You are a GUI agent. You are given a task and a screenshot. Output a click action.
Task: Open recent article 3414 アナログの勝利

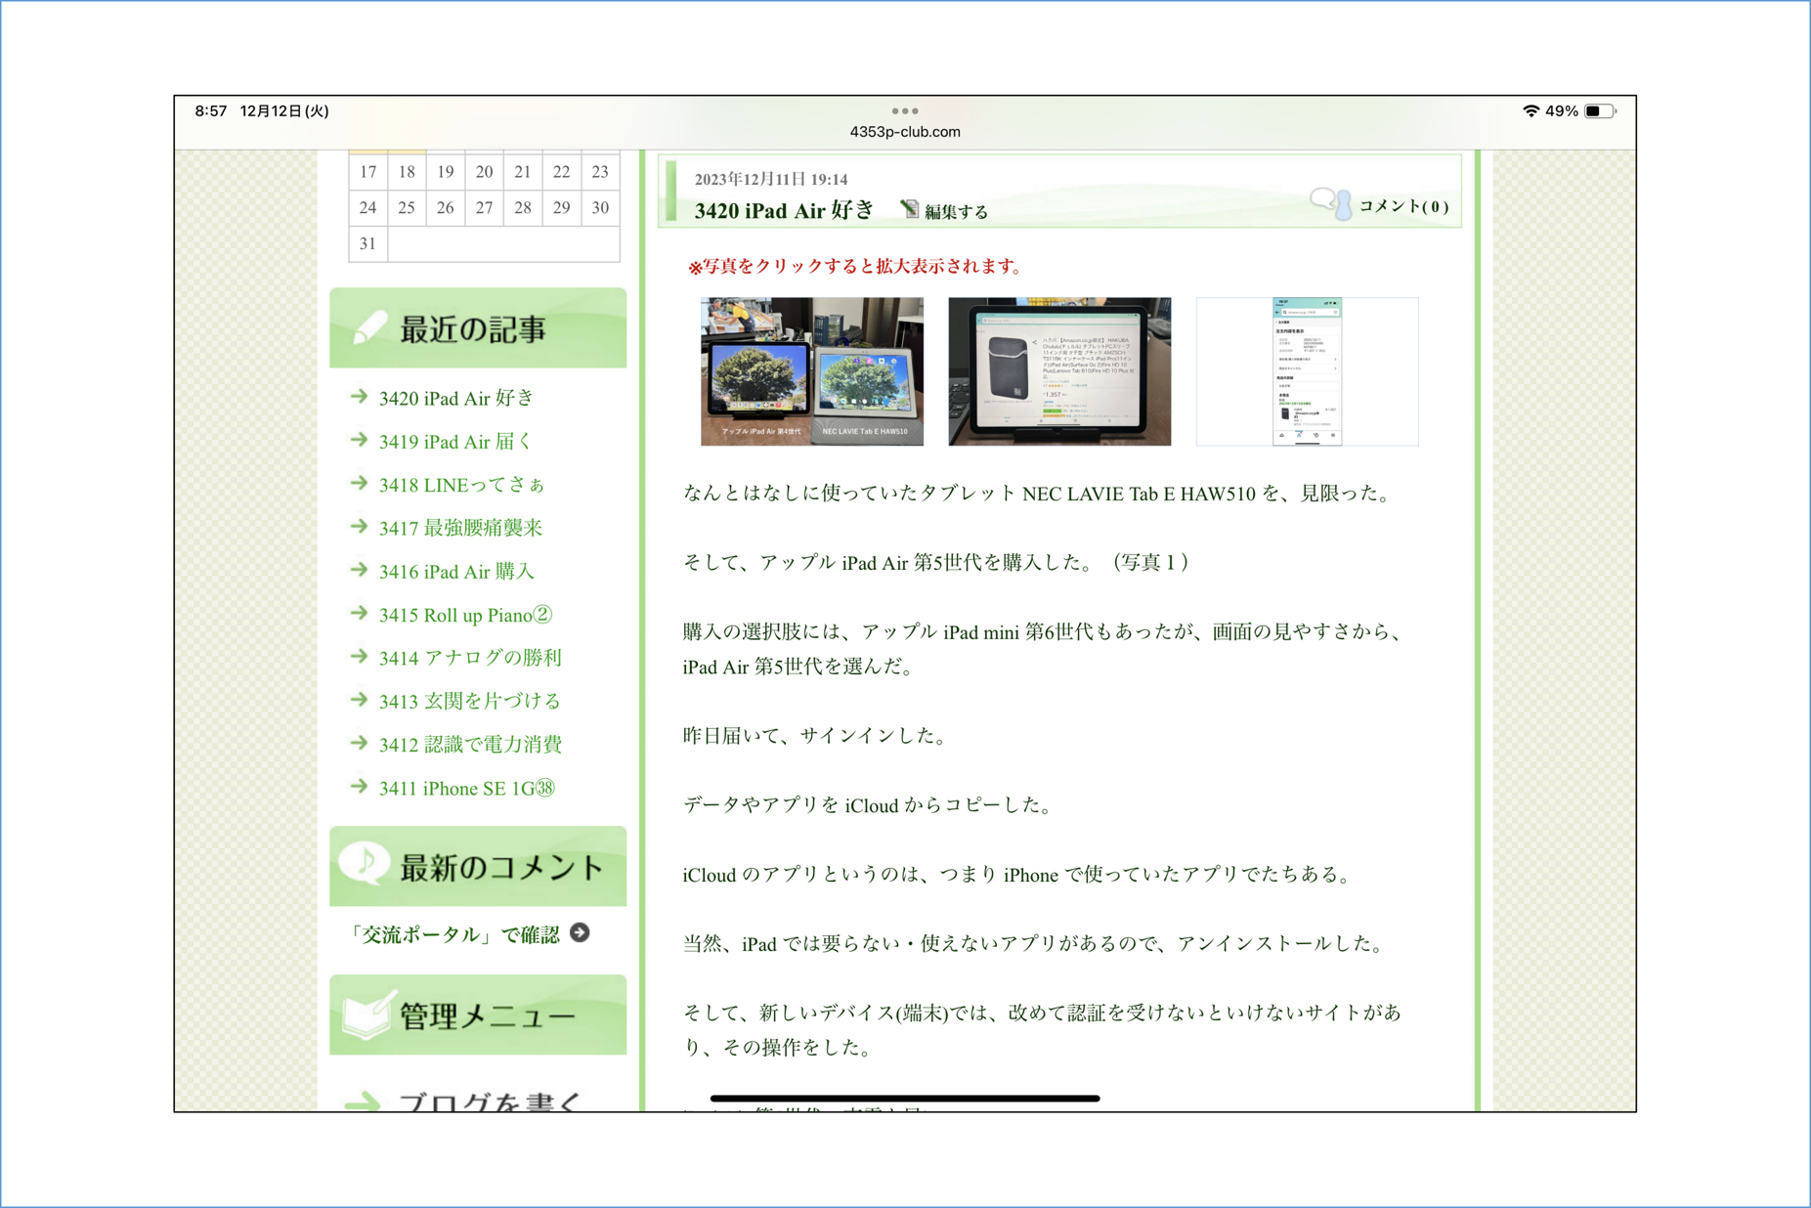point(470,658)
